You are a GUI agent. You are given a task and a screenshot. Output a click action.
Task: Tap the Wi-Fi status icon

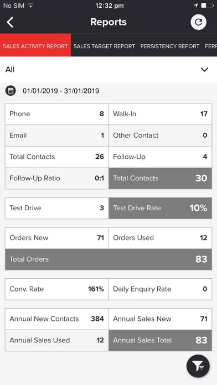[x=30, y=6]
